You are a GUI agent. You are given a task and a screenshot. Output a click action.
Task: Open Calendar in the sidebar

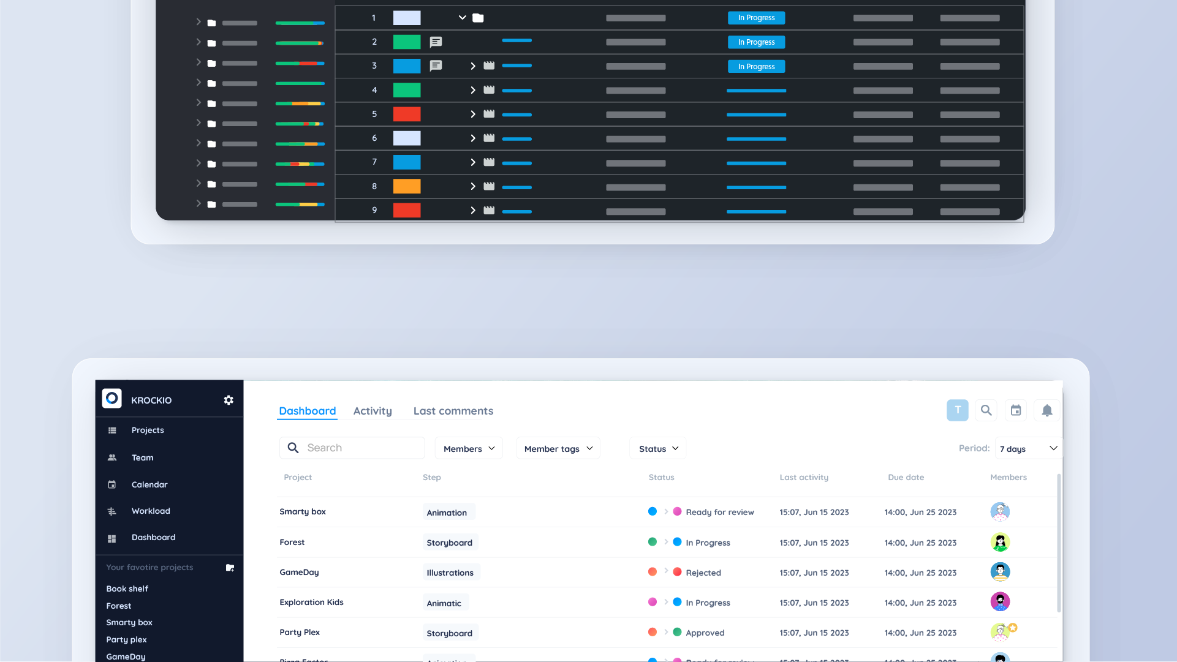(149, 484)
